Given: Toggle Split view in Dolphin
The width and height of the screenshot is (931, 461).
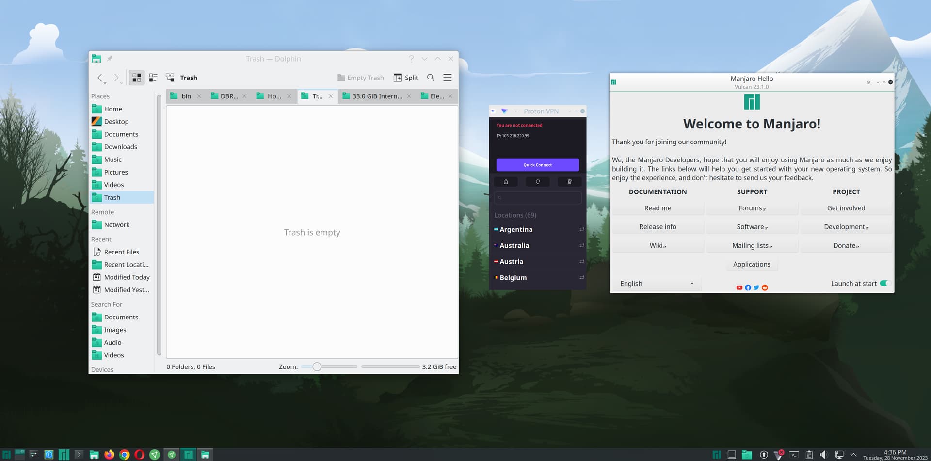Looking at the screenshot, I should coord(405,77).
